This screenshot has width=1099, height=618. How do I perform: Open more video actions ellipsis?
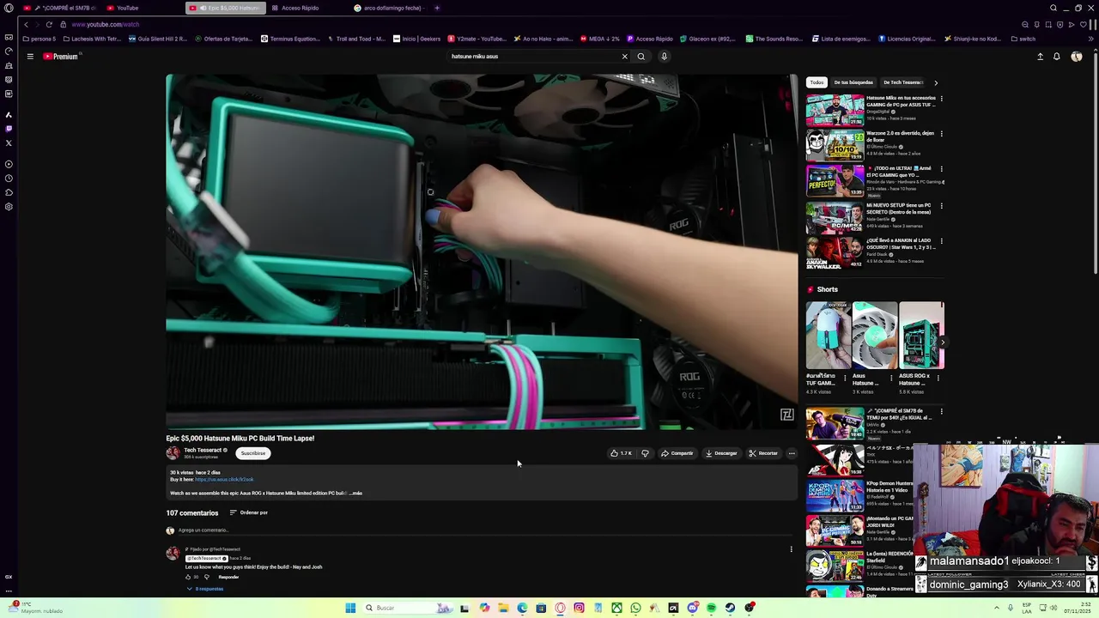(792, 453)
